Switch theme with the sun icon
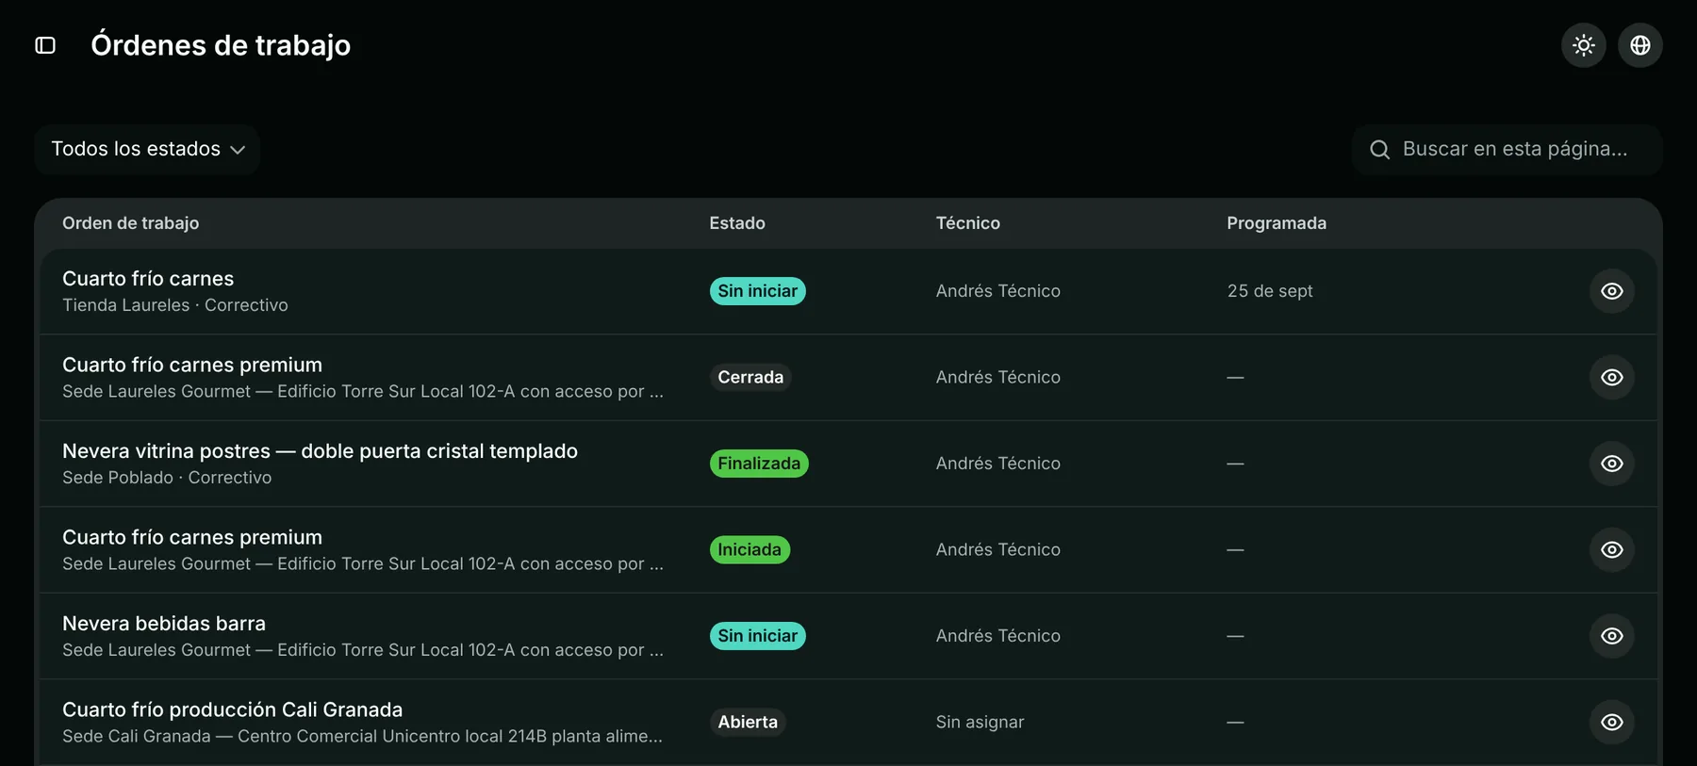The height and width of the screenshot is (766, 1697). (1584, 45)
